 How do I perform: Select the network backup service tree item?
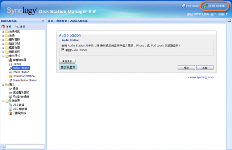point(21,93)
